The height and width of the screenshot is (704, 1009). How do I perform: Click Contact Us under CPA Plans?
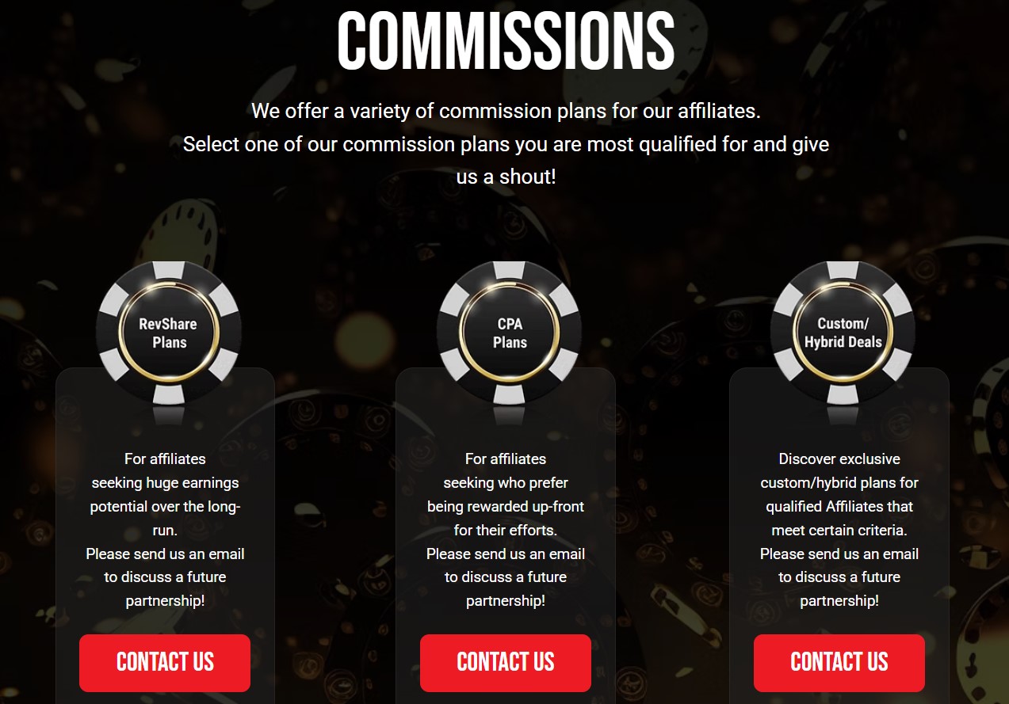[506, 663]
